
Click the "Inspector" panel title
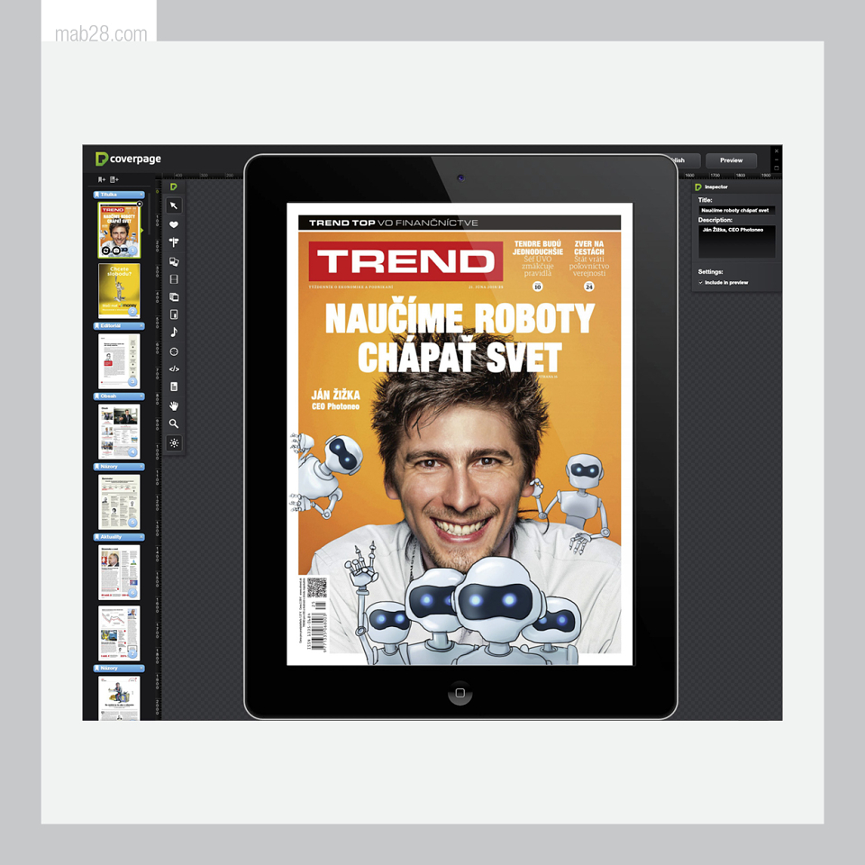point(716,187)
